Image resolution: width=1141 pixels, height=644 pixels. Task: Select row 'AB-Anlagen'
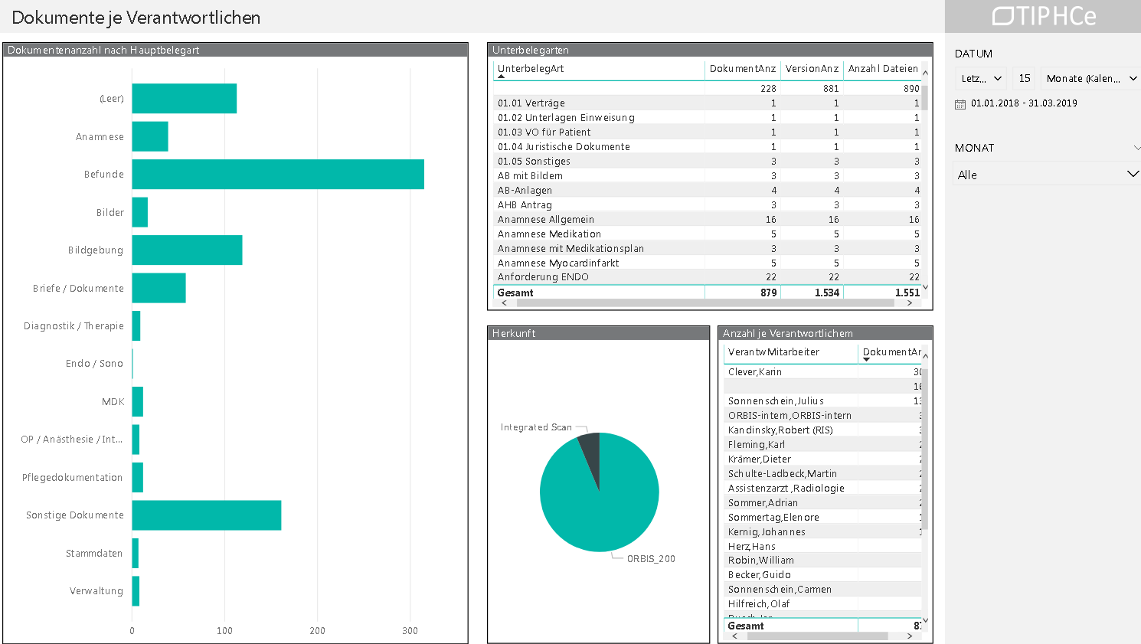[708, 191]
